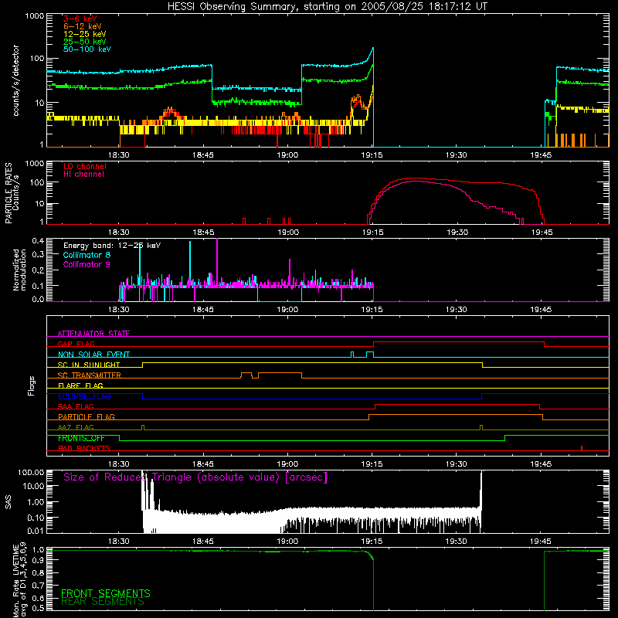Select the Collimator 9 legend label
This screenshot has width=618, height=618.
pyautogui.click(x=87, y=264)
